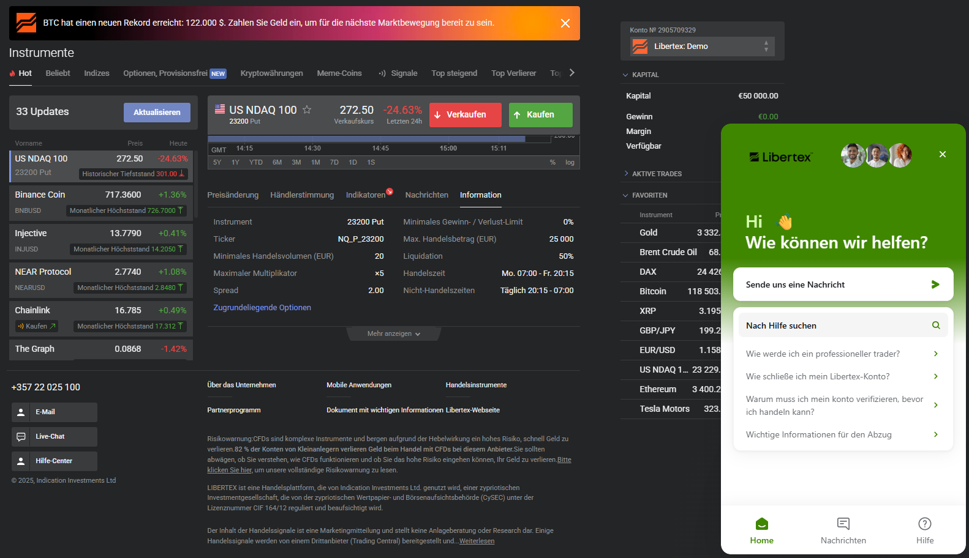Viewport: 969px width, 558px height.
Task: Click the search magnifier in help widget
Action: (x=936, y=325)
